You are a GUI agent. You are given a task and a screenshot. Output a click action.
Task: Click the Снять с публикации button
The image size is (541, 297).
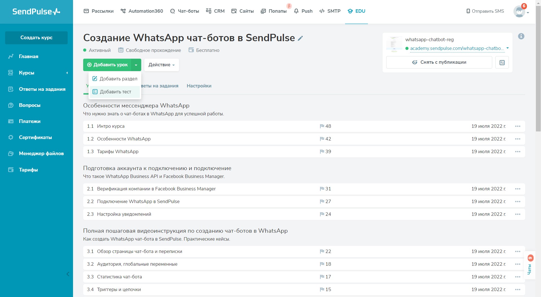(439, 62)
